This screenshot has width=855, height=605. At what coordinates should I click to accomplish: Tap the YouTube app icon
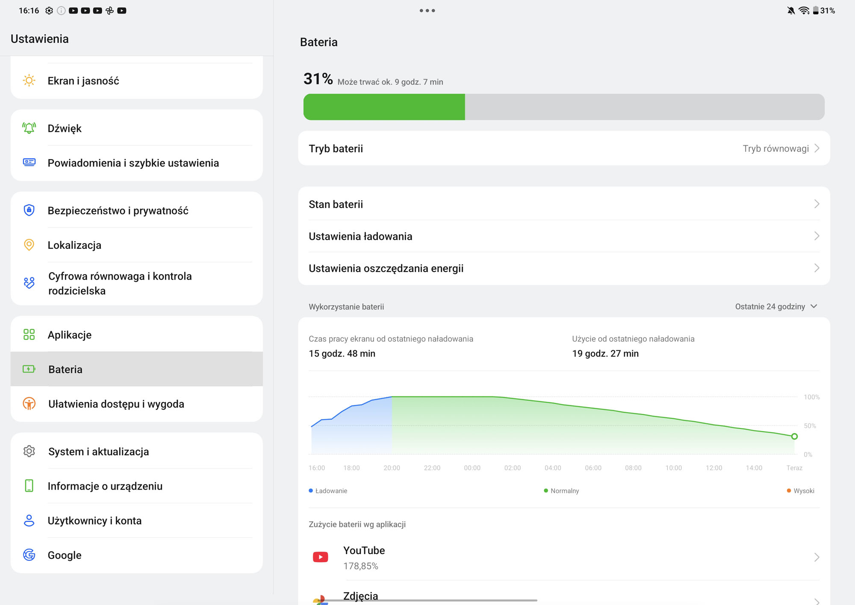tap(320, 557)
